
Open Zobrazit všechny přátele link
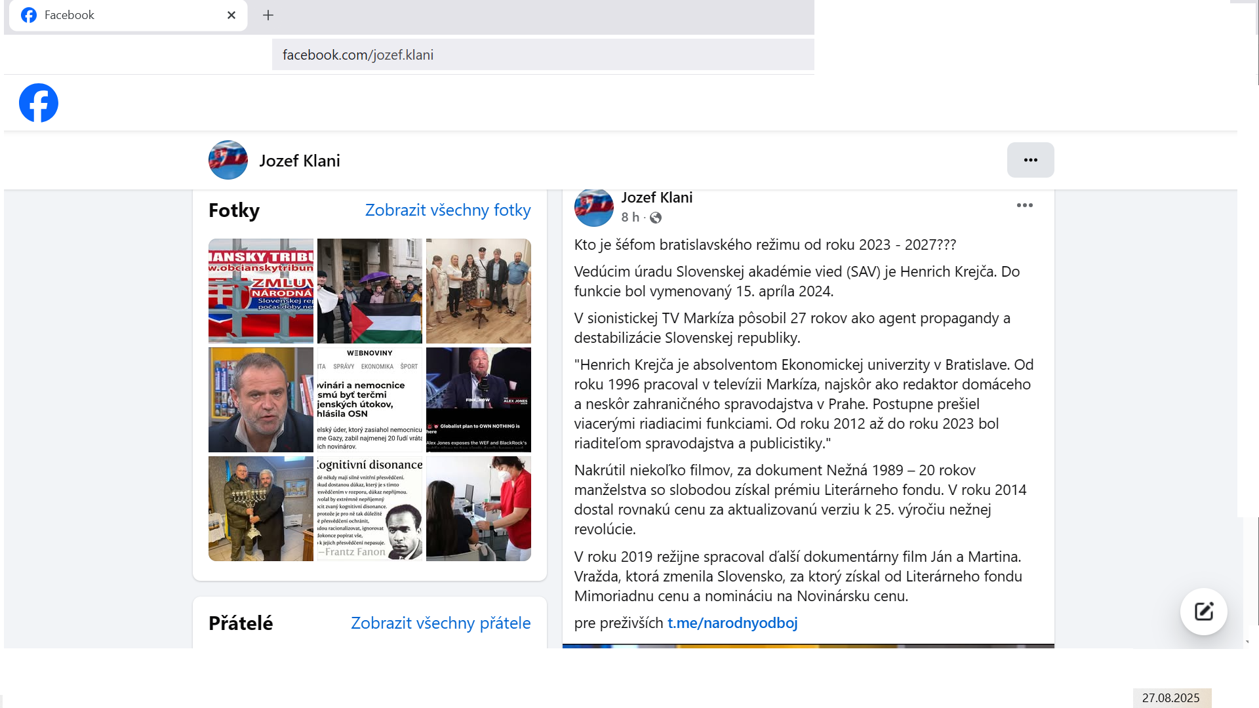point(441,623)
